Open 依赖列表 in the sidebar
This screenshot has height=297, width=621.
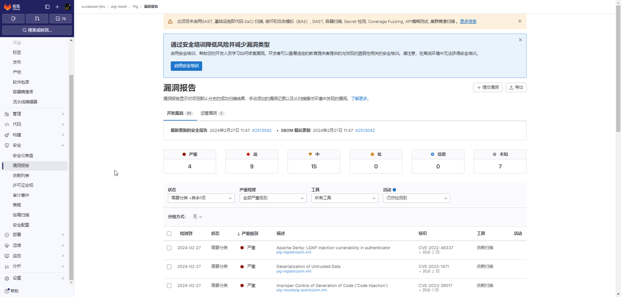click(21, 175)
